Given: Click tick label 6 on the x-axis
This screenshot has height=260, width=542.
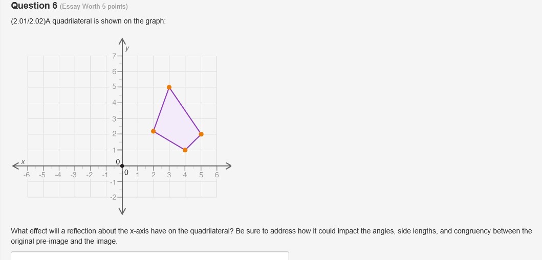Looking at the screenshot, I should 216,175.
